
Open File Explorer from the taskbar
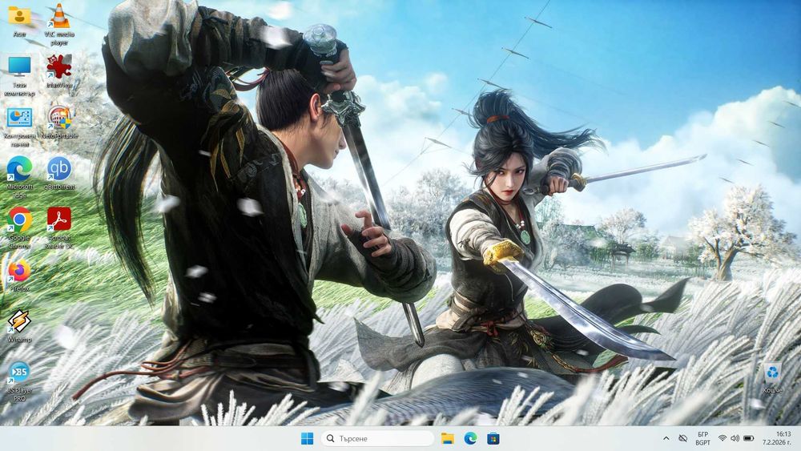448,438
